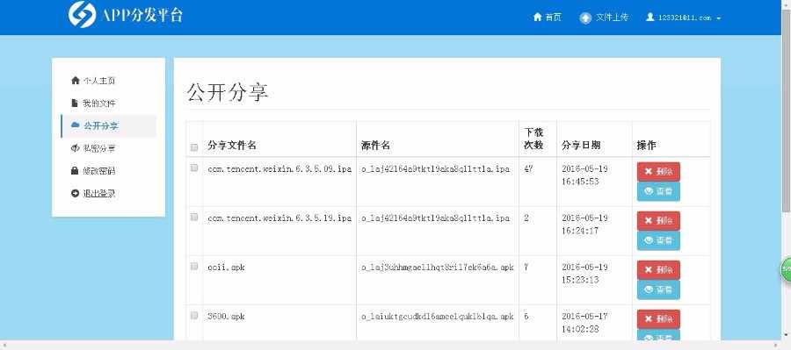Click 退出登录 link in sidebar

point(99,193)
